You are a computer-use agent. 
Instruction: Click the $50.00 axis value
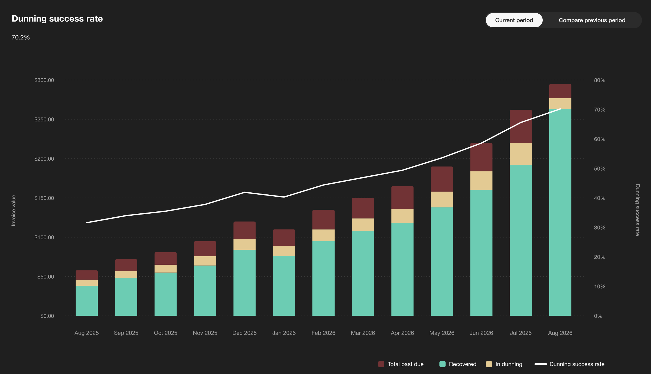point(45,277)
